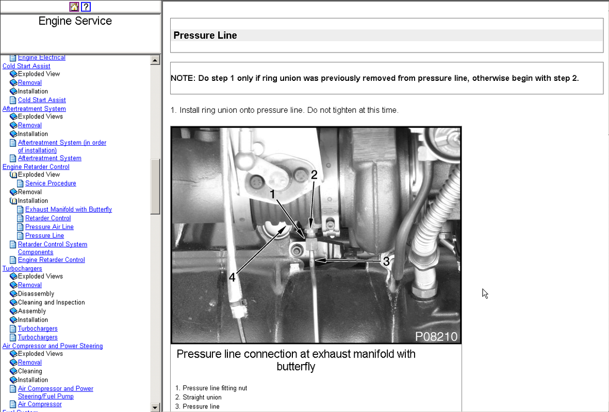Expand Air Compressor Exploded Views book

(13, 354)
